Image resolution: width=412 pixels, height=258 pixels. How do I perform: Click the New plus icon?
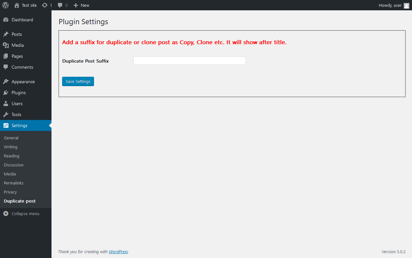[76, 5]
